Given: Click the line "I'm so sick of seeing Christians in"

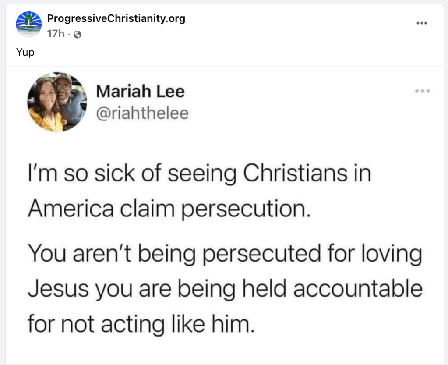Looking at the screenshot, I should (x=199, y=173).
